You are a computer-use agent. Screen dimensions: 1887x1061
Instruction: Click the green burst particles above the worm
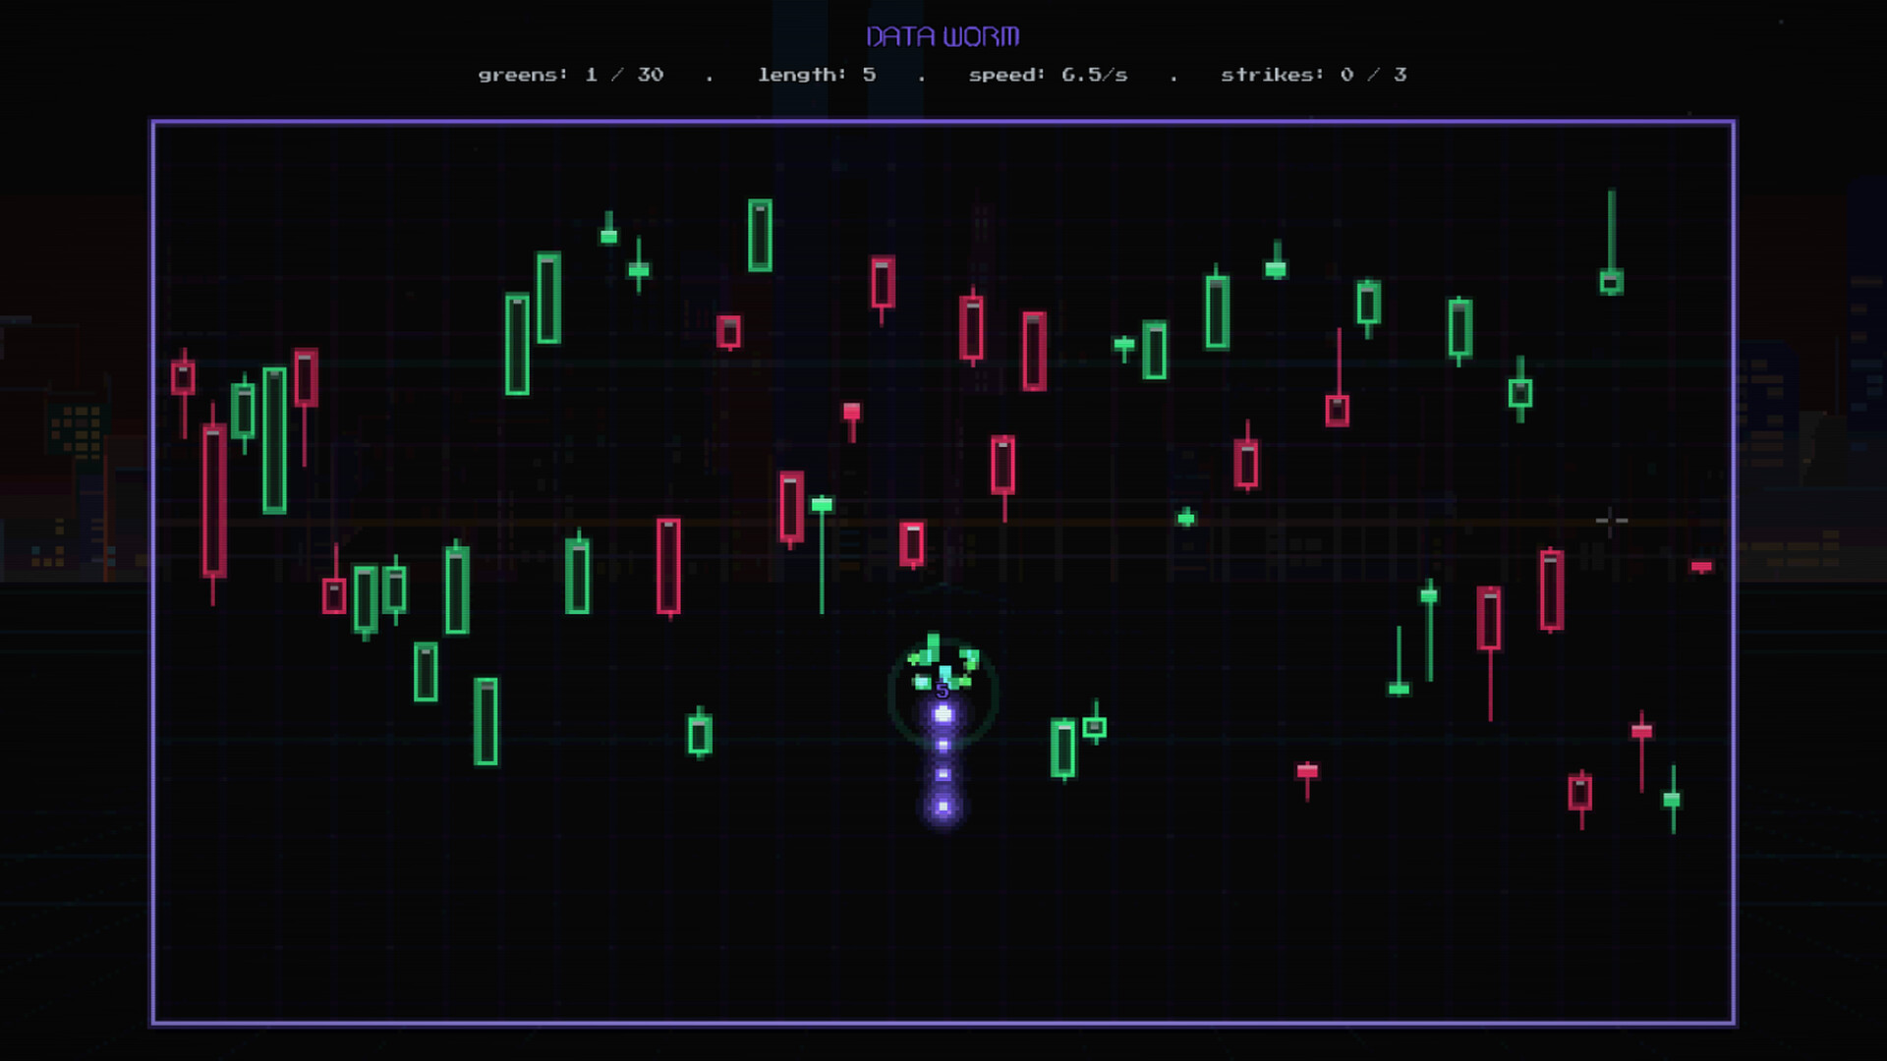tap(943, 662)
